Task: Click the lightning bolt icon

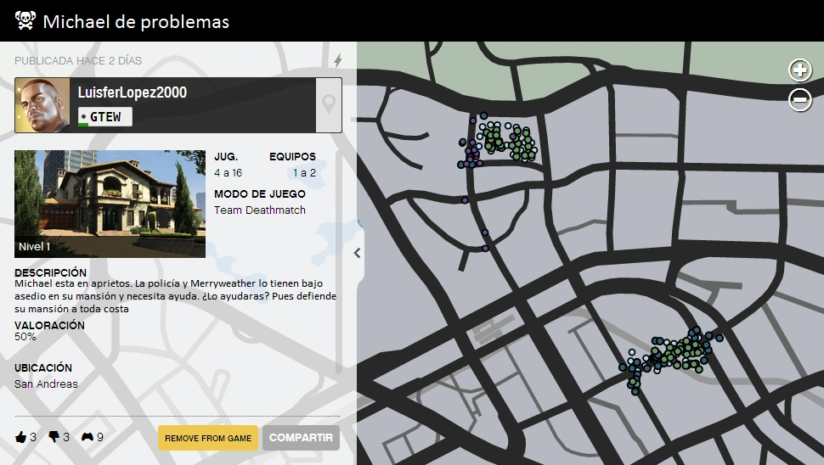Action: [337, 60]
